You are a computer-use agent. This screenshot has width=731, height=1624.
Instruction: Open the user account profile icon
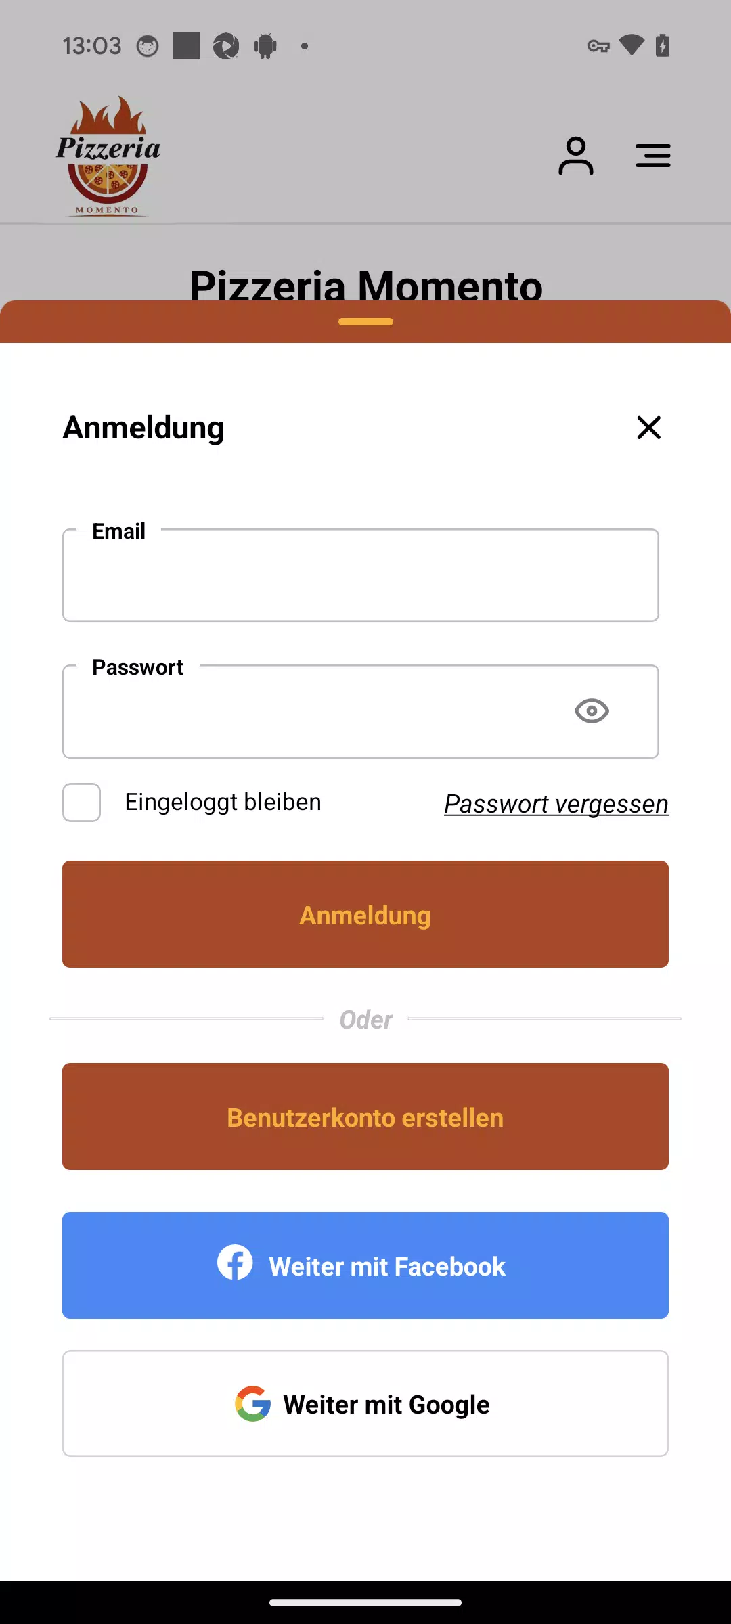(576, 156)
